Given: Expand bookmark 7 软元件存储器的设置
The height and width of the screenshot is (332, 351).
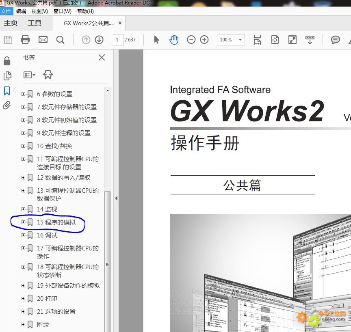Looking at the screenshot, I should (23, 107).
